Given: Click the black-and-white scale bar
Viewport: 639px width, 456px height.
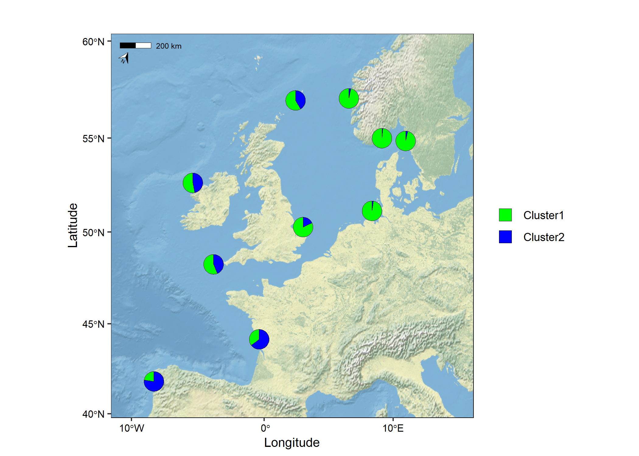Looking at the screenshot, I should (x=135, y=46).
